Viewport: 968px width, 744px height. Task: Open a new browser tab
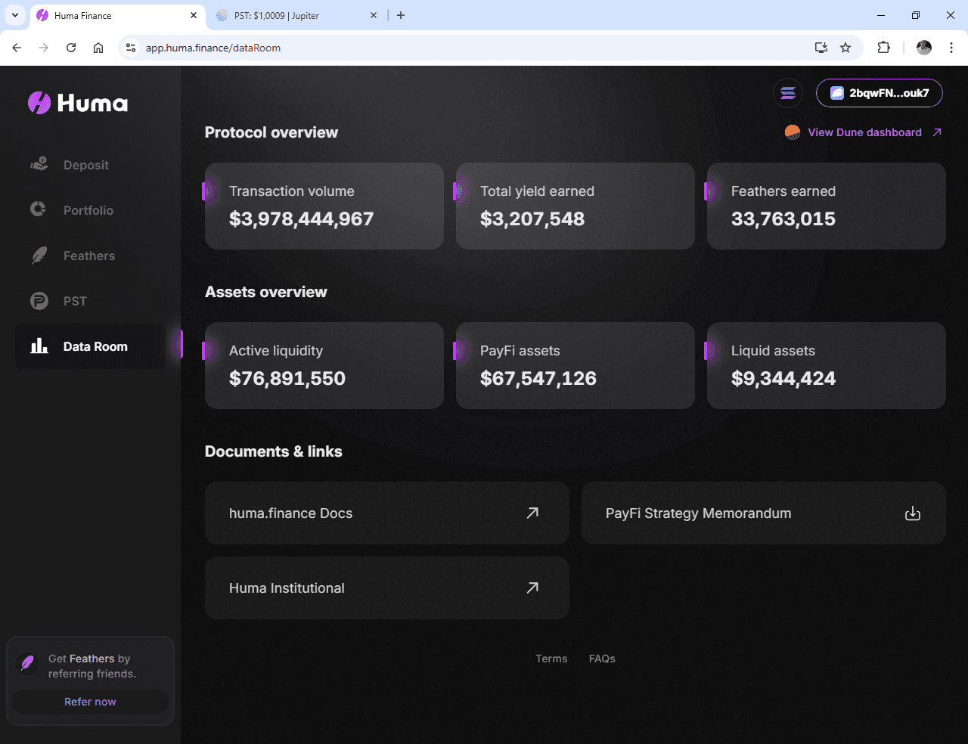(401, 15)
